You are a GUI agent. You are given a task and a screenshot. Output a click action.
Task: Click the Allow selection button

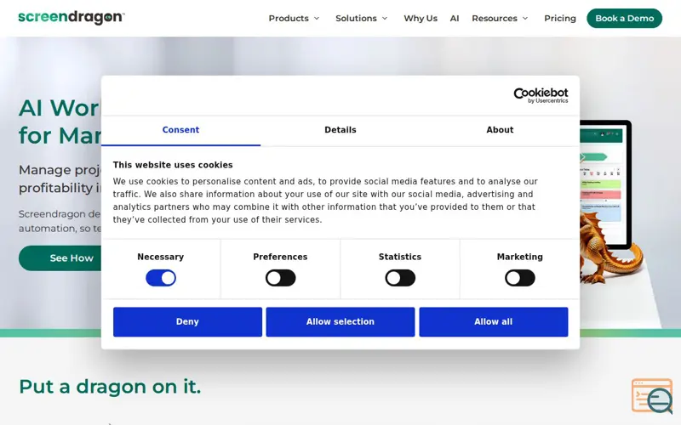(x=340, y=322)
